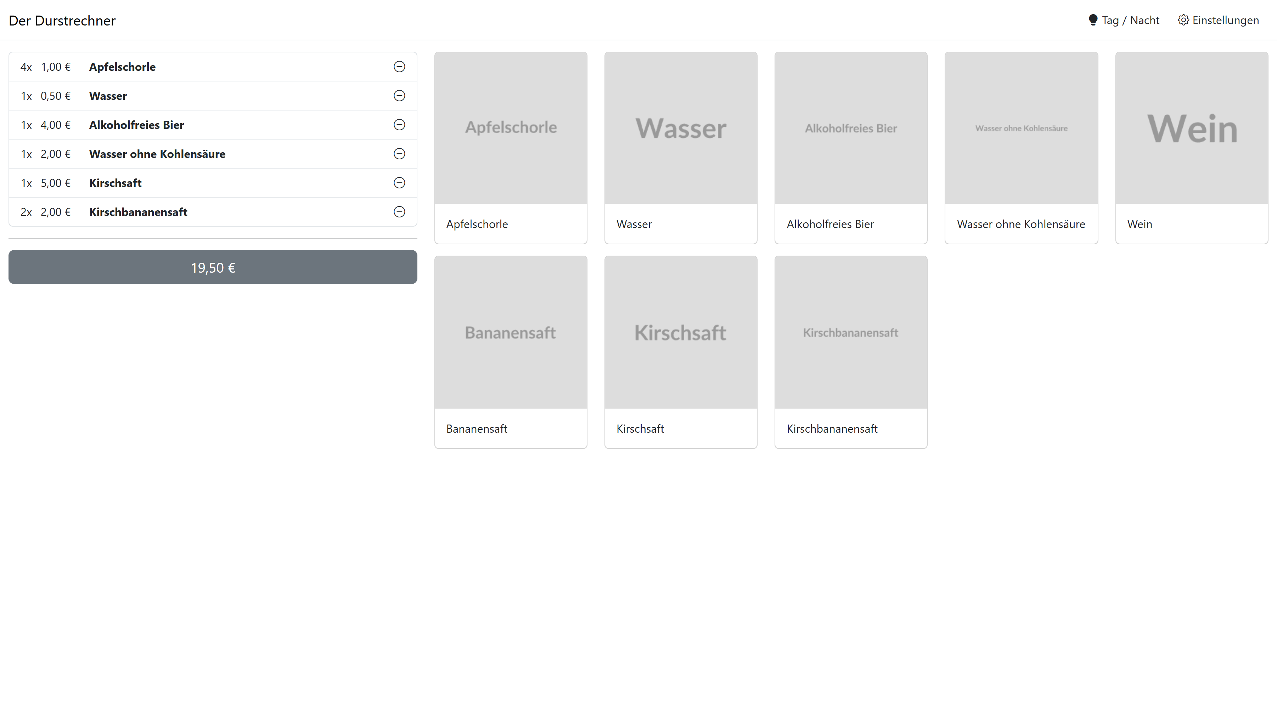Decrease Alkoholfreies Bier using the minus icon
The height and width of the screenshot is (711, 1277).
[399, 125]
